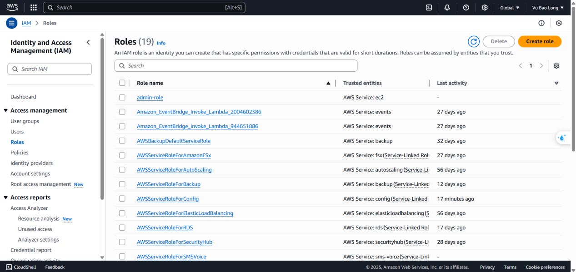This screenshot has width=576, height=272.
Task: Check the admin-role row checkbox
Action: click(122, 97)
